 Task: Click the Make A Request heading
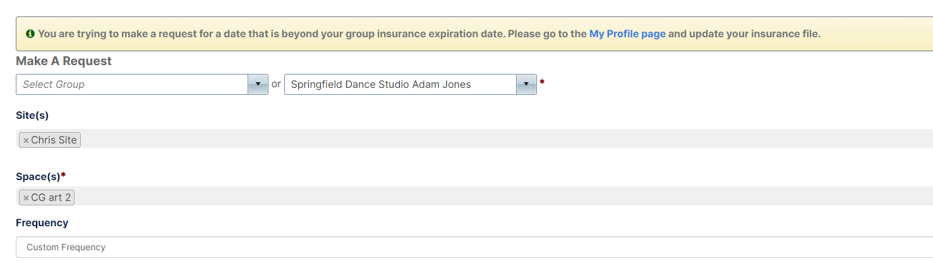pyautogui.click(x=64, y=61)
